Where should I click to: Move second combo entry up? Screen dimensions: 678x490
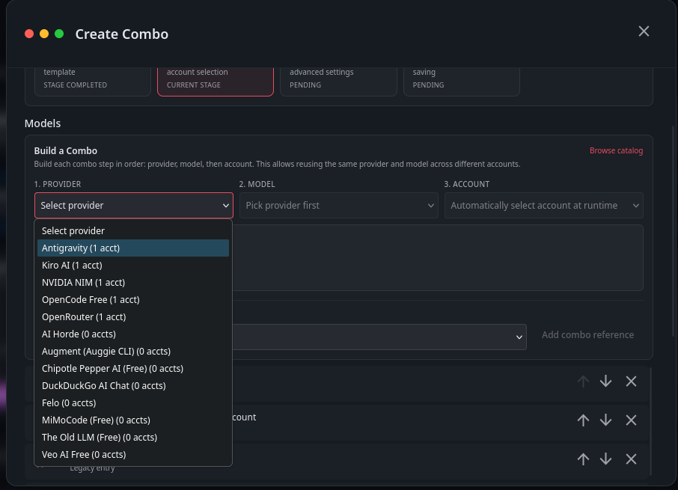(x=583, y=420)
